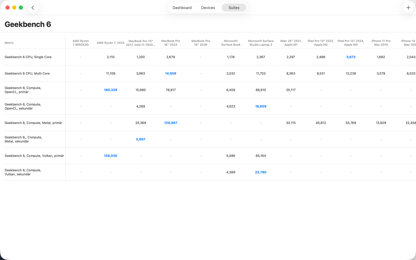
Task: Select single core value 2,110
Action: (110, 57)
